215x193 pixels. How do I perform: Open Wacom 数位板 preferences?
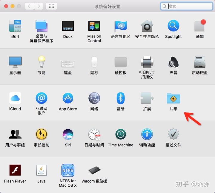(94, 170)
